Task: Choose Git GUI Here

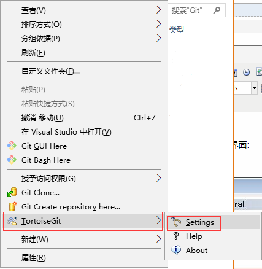Action: point(84,146)
